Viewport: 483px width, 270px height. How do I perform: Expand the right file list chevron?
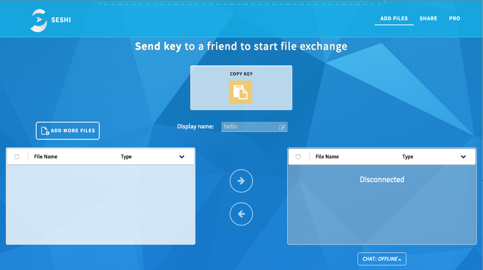(463, 157)
